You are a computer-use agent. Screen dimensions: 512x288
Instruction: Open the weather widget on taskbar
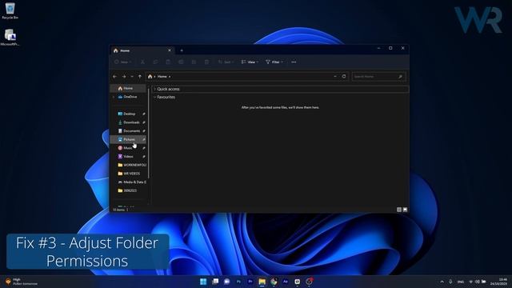(22, 282)
